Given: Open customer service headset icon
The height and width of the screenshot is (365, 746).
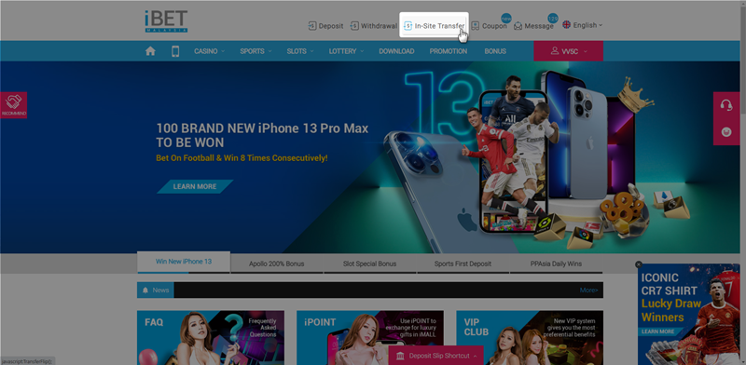Looking at the screenshot, I should pyautogui.click(x=726, y=105).
